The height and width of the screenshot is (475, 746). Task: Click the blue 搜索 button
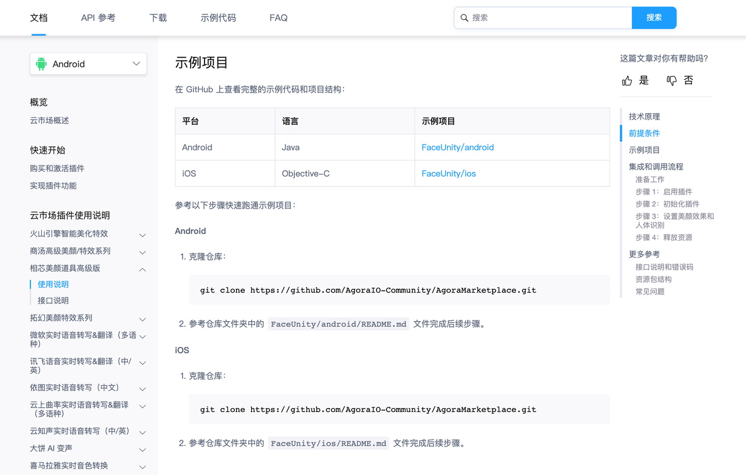tap(654, 18)
